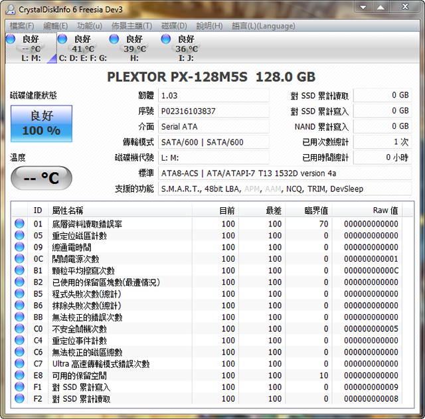Click the status orb for attribute 0C

19,258
